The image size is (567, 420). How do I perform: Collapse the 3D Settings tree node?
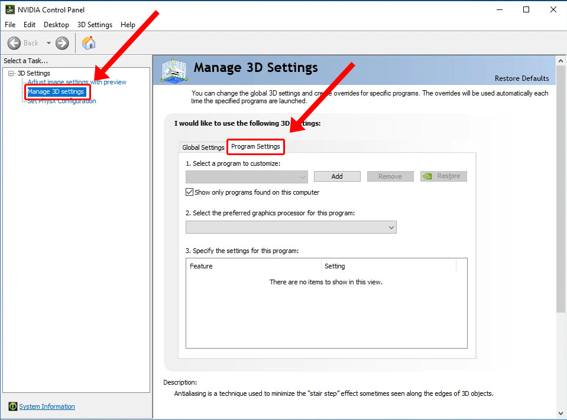click(11, 73)
